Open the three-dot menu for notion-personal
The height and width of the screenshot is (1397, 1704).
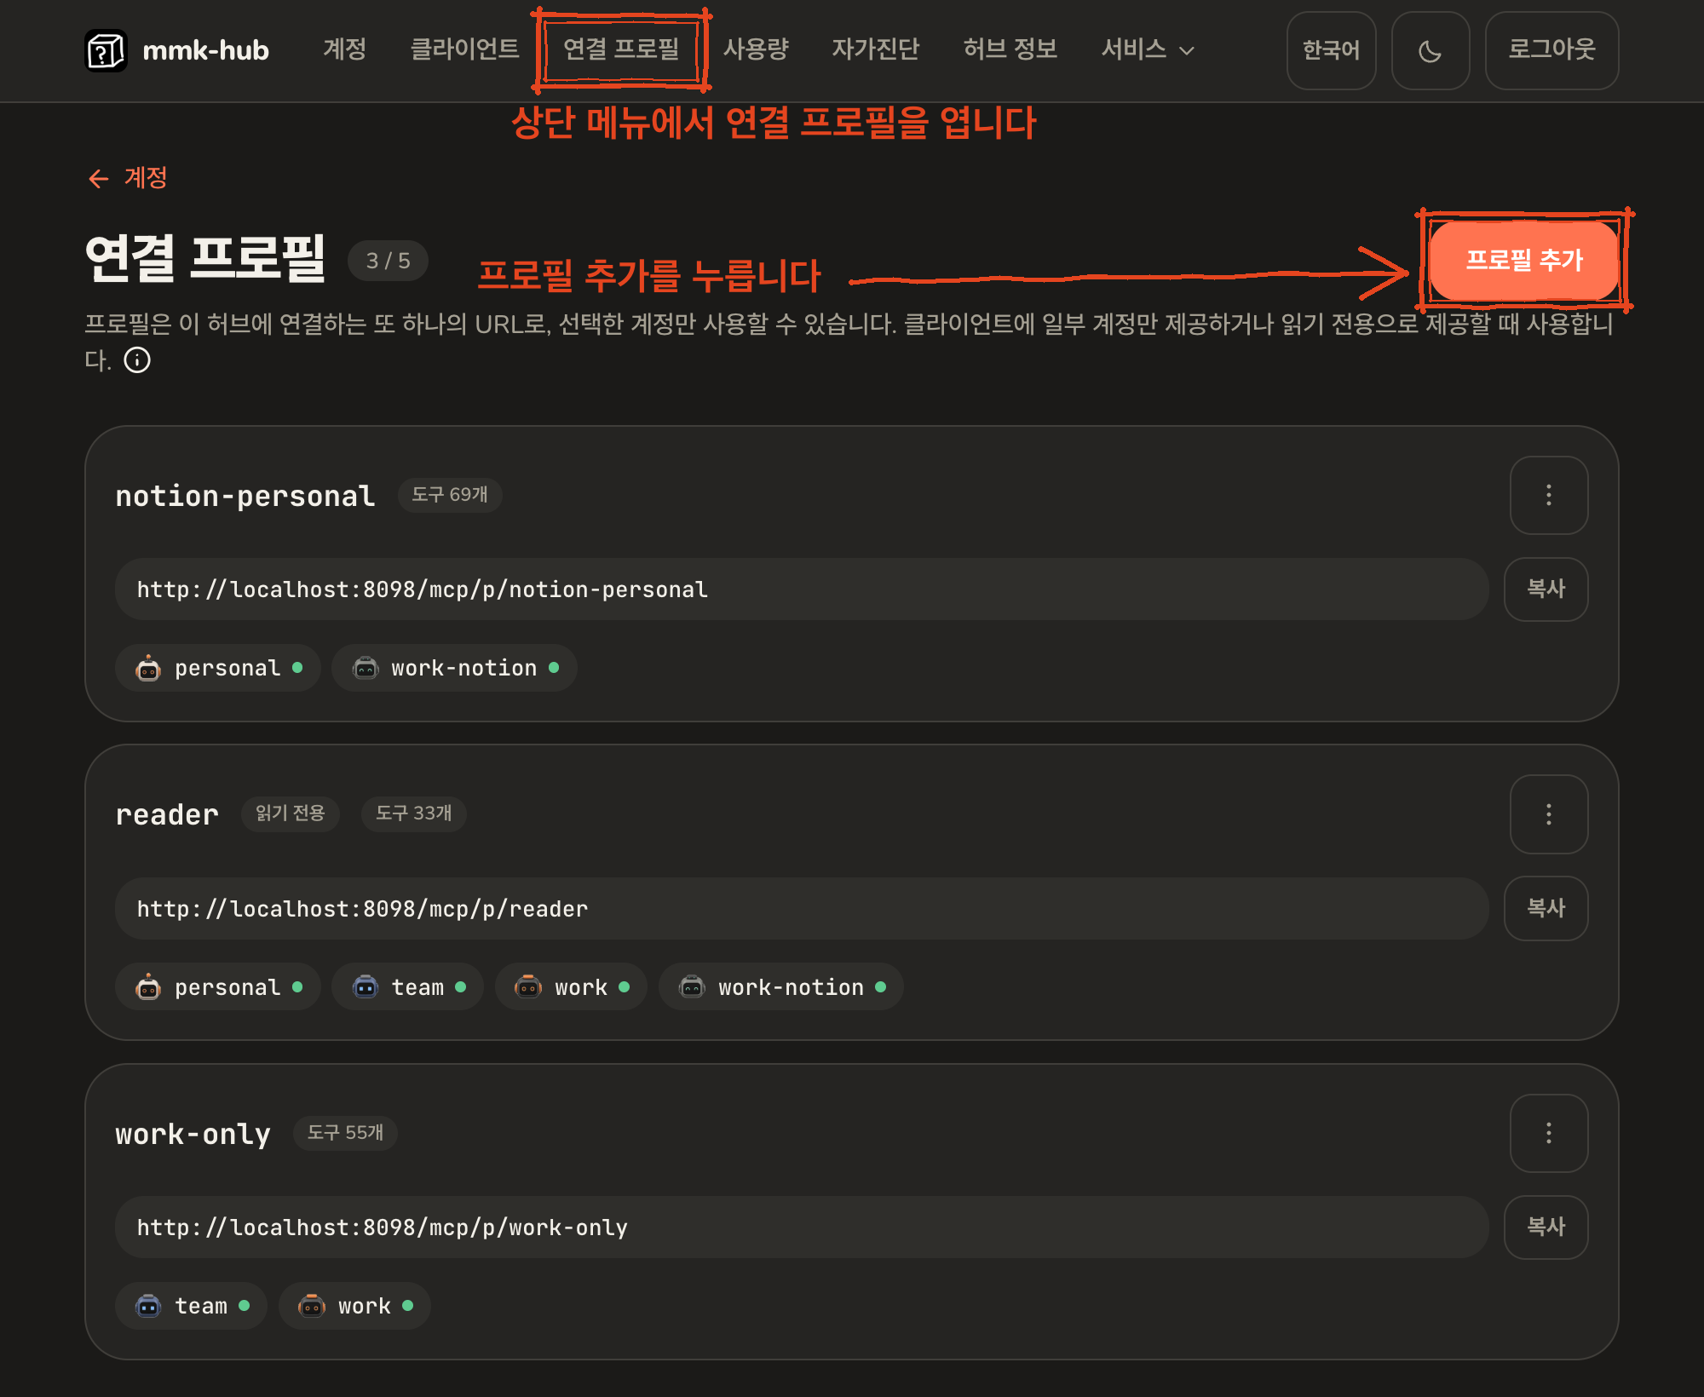click(x=1549, y=495)
